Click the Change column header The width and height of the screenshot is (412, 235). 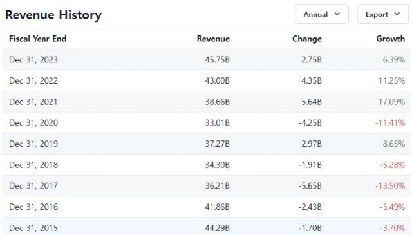[307, 39]
